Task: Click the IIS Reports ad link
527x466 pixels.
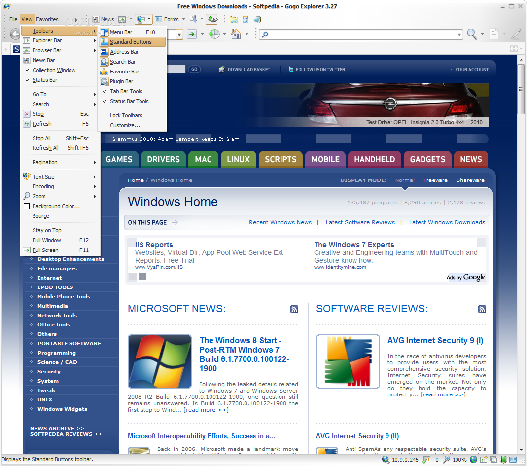Action: [x=154, y=245]
